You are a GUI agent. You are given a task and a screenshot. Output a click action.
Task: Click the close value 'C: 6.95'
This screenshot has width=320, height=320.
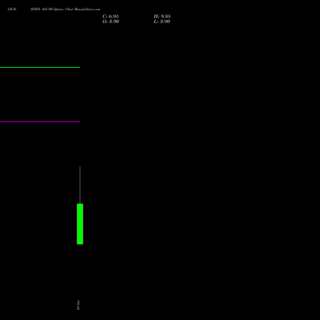[111, 17]
